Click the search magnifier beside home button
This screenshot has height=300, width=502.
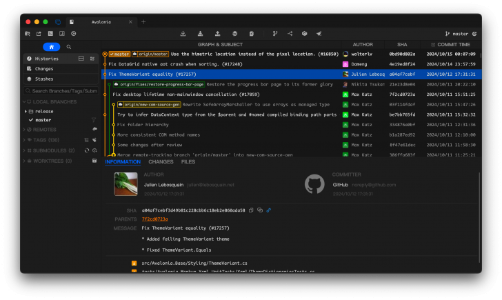(68, 47)
